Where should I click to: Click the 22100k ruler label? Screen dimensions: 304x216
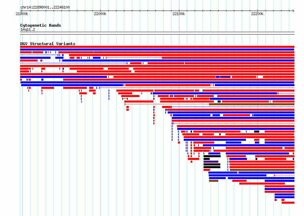coord(179,14)
